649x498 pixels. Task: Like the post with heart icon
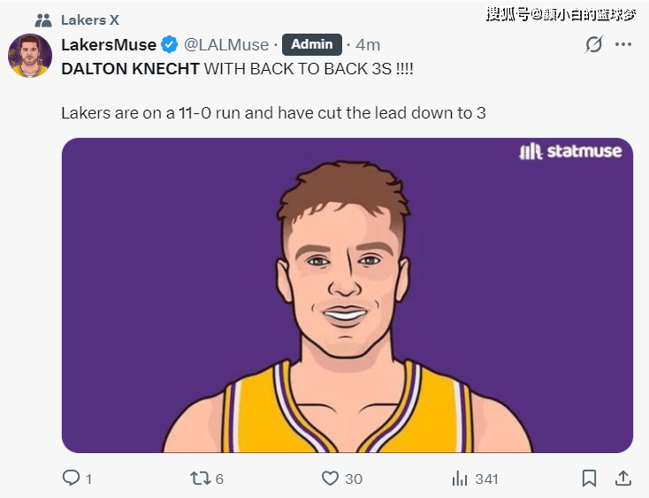click(330, 478)
